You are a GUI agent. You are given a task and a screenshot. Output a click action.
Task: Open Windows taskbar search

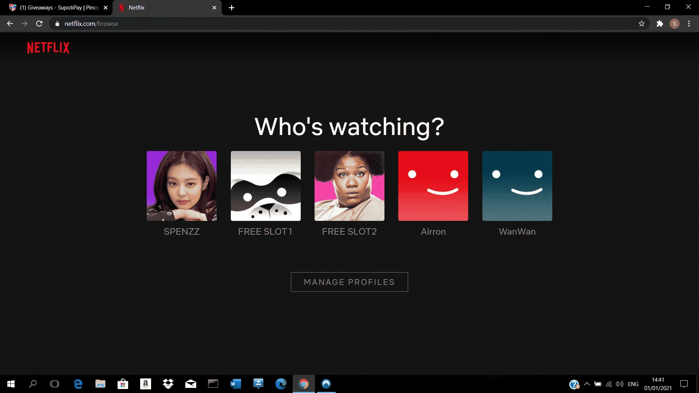click(33, 384)
